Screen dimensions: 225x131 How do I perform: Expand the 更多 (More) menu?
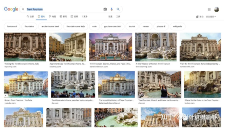(x=85, y=16)
